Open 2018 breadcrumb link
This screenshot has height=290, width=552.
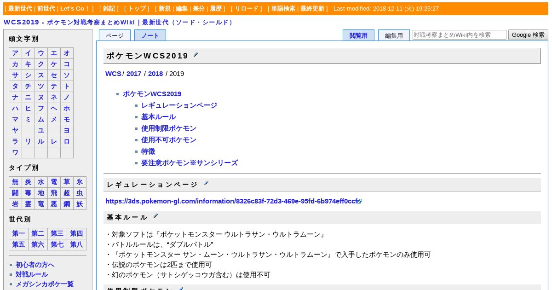tap(155, 74)
